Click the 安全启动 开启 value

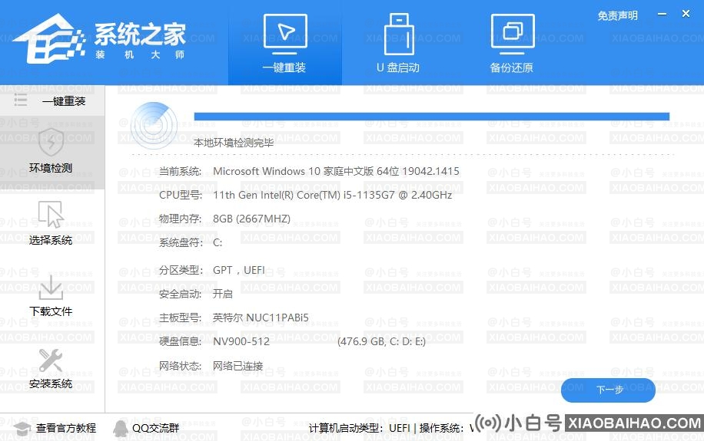click(223, 294)
